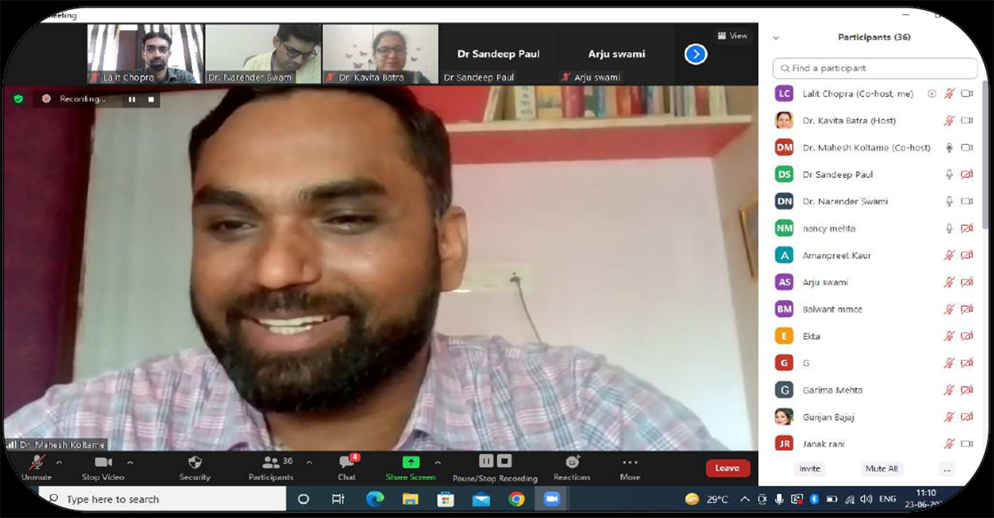Click the participants list scrollbar

click(984, 154)
